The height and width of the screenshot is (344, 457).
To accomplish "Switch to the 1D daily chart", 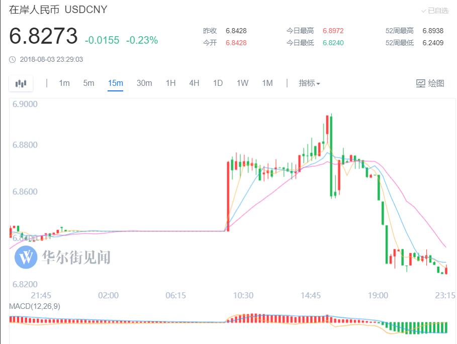I will tap(218, 83).
